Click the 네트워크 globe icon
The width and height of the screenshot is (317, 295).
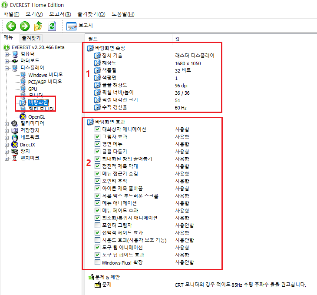(x=15, y=137)
